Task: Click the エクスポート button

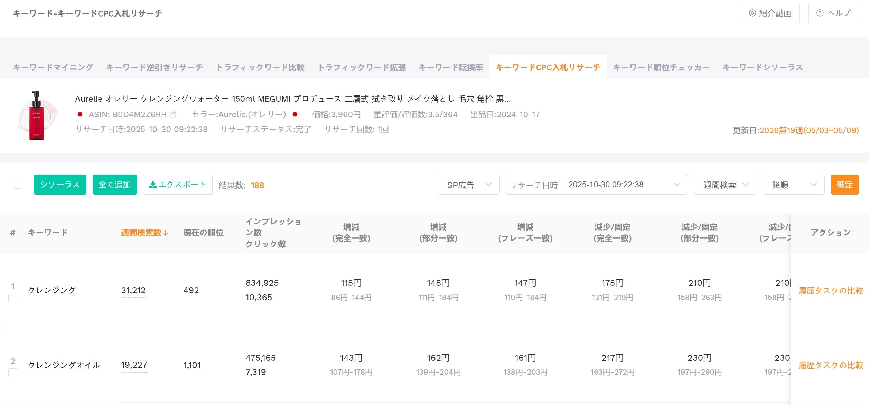Action: 178,185
